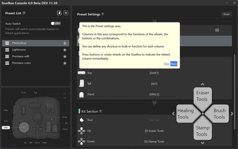Click the Tour button icon in Kit Section
This screenshot has height=149, width=238.
82,120
